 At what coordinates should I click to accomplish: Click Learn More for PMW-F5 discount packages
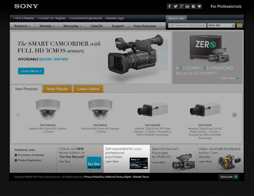click(159, 163)
